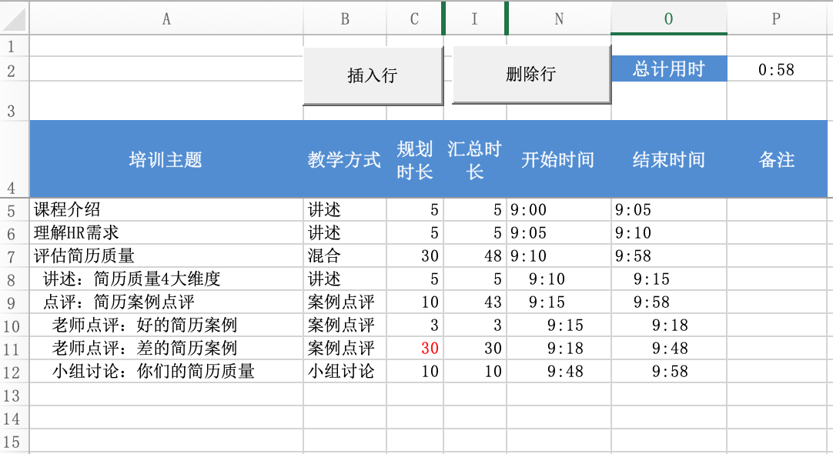The width and height of the screenshot is (833, 454).
Task: Select the 理解HR需求 cell
Action: [x=166, y=232]
